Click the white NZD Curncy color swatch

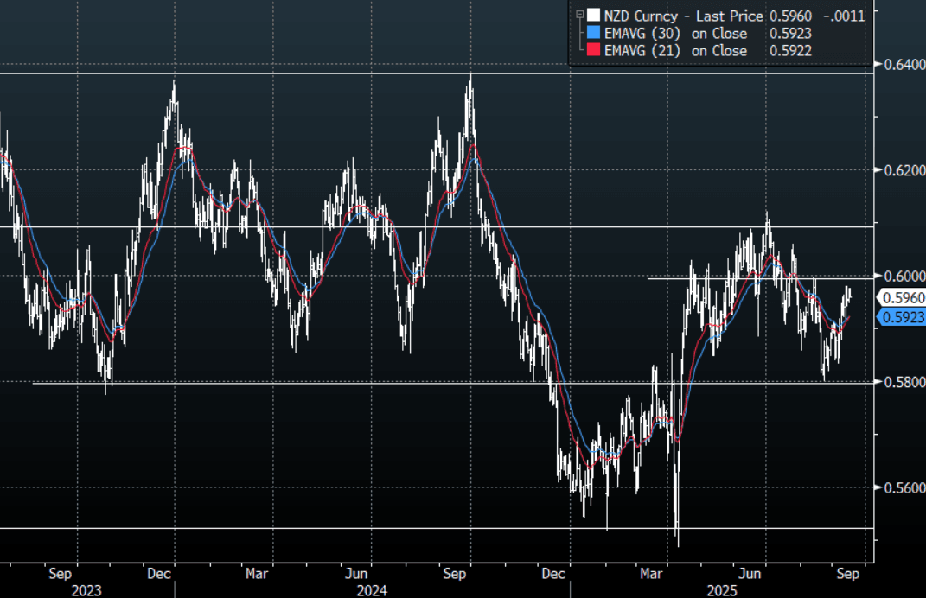[592, 16]
